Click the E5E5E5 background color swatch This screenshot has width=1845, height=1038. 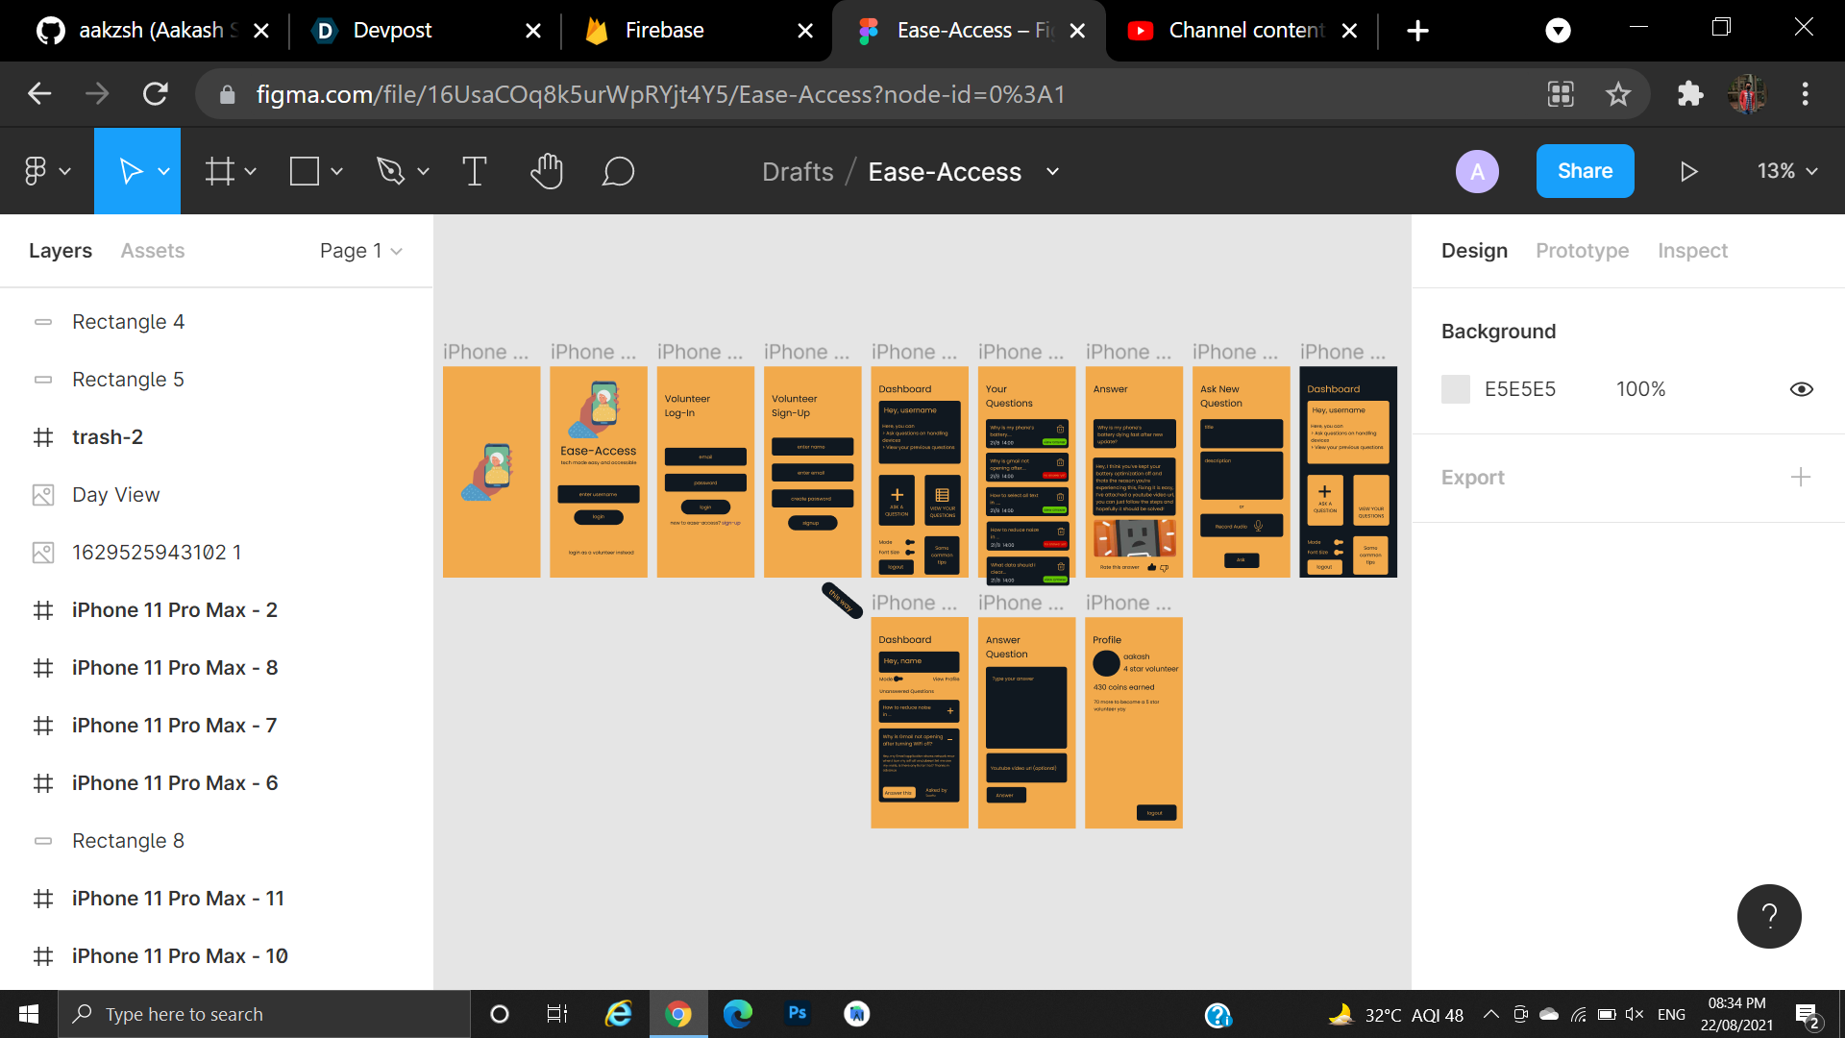(x=1456, y=389)
